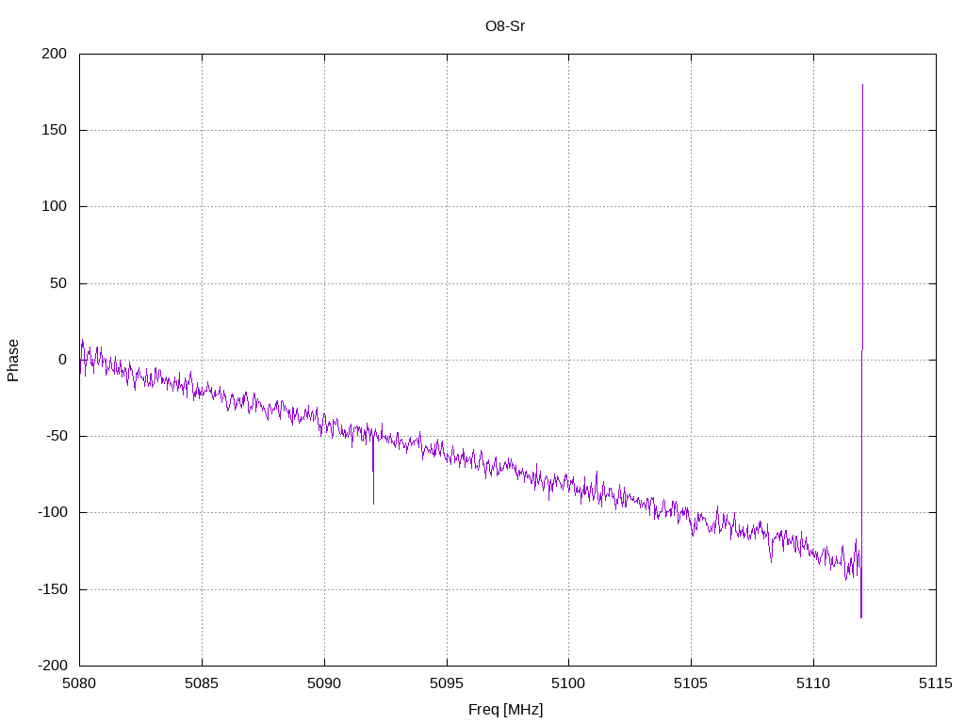Click the y-axis tick label 100
The height and width of the screenshot is (723, 965).
click(54, 206)
